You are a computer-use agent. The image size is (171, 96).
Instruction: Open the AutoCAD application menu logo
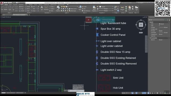[2, 3]
